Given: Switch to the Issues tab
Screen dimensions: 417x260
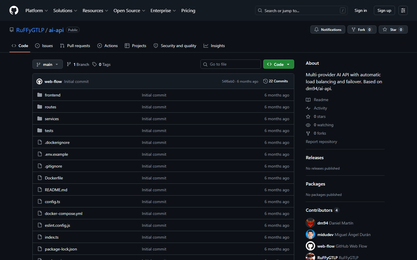Looking at the screenshot, I should pyautogui.click(x=44, y=46).
